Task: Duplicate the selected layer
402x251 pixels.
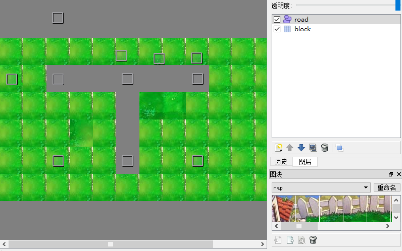Action: 313,148
